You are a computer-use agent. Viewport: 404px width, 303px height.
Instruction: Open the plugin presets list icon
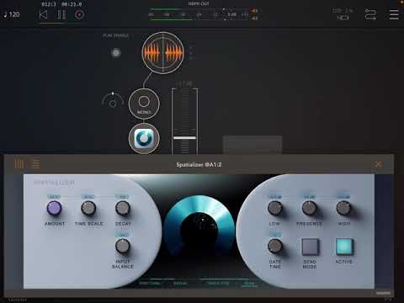[x=35, y=164]
